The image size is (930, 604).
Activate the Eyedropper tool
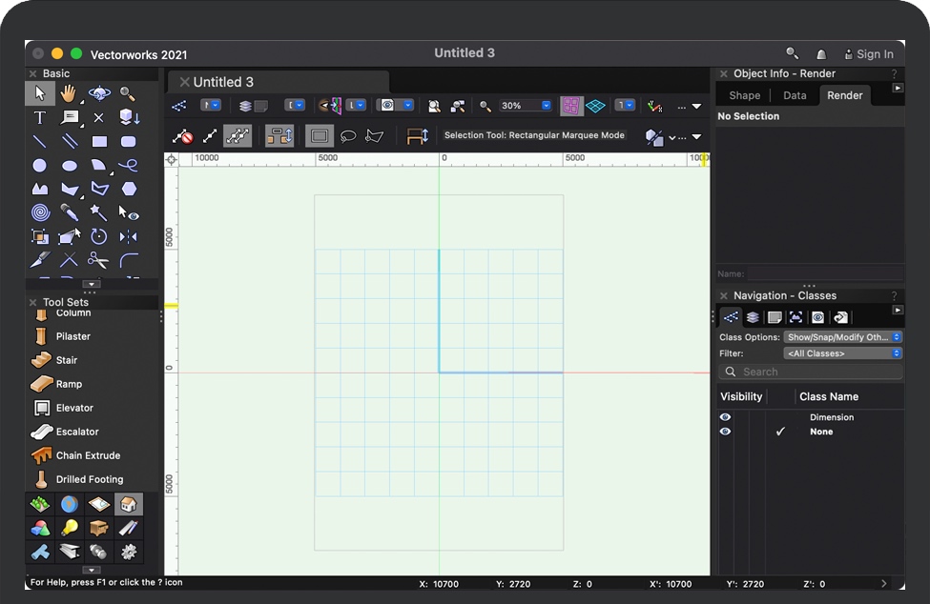coord(69,211)
